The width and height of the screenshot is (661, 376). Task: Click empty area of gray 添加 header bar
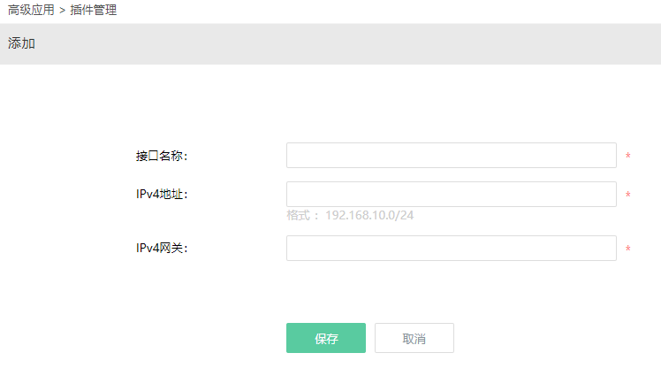click(338, 44)
